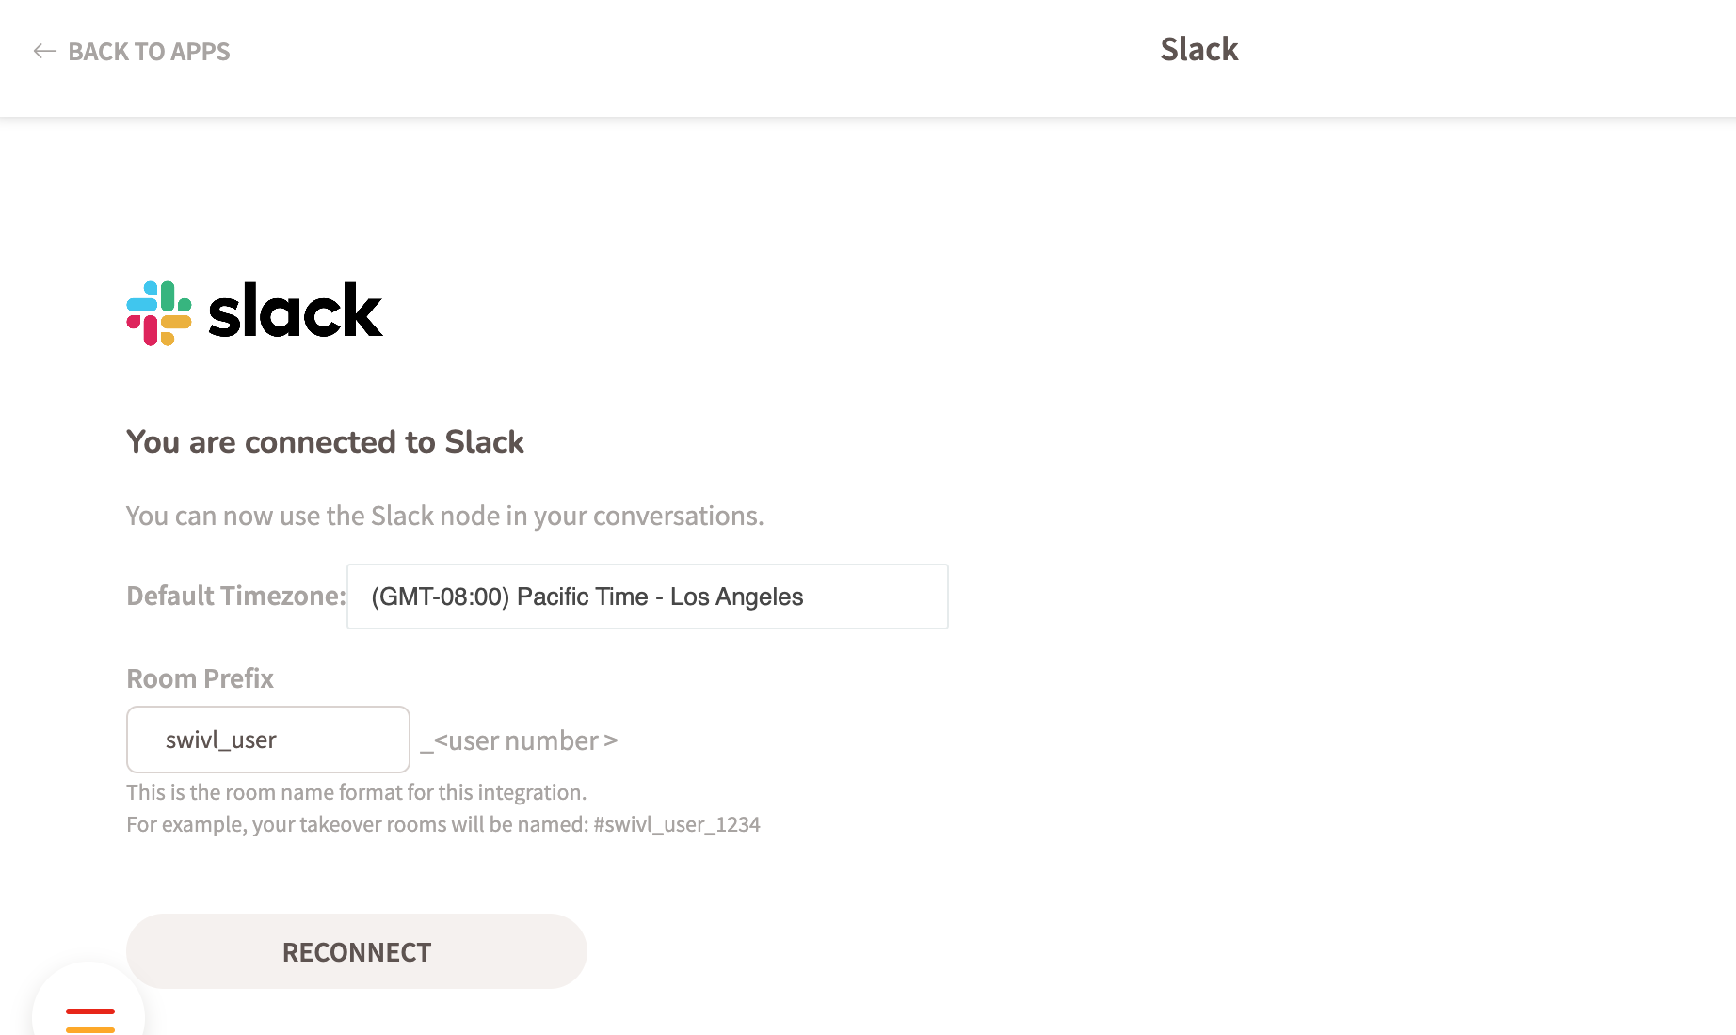
Task: Click the black slack wordmark
Action: tap(296, 311)
